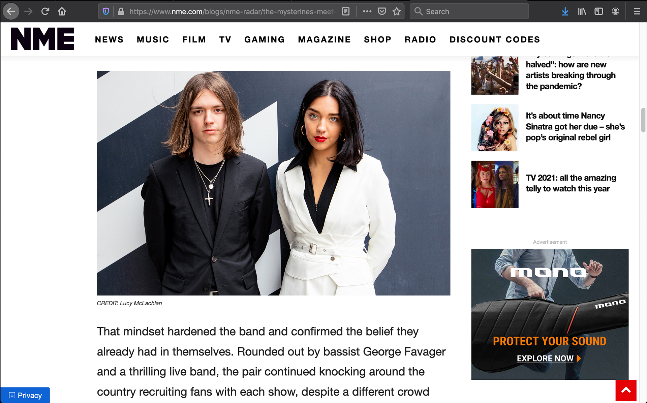Open the Firefox account avatar icon

615,11
